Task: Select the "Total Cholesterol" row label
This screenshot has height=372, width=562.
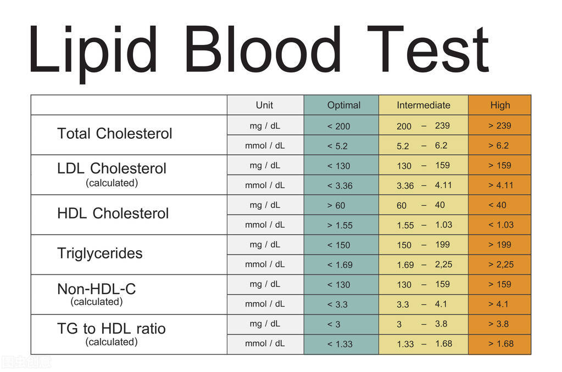Action: coord(115,134)
